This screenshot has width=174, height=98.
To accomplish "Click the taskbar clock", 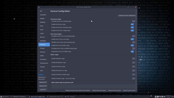I will [x=168, y=97].
